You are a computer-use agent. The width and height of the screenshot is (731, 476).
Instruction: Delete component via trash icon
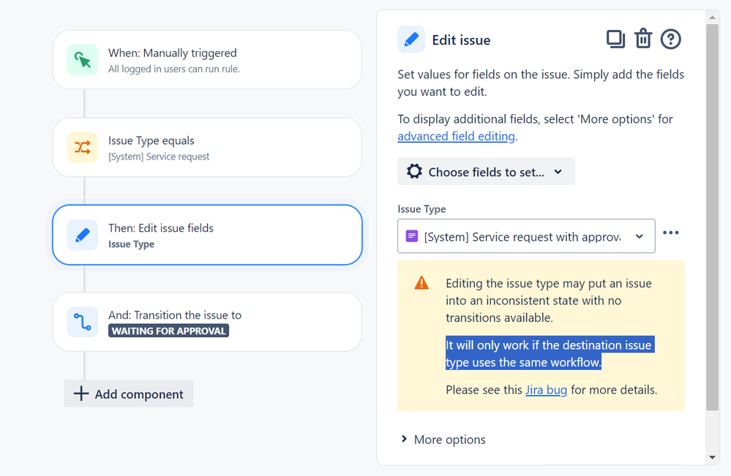pyautogui.click(x=643, y=39)
